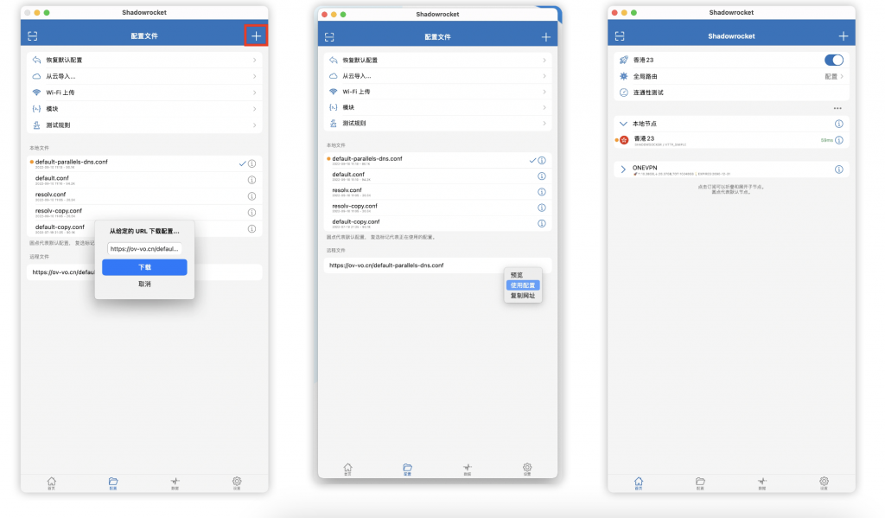
Task: Open info for resolv-copy.conf in left window
Action: point(252,213)
